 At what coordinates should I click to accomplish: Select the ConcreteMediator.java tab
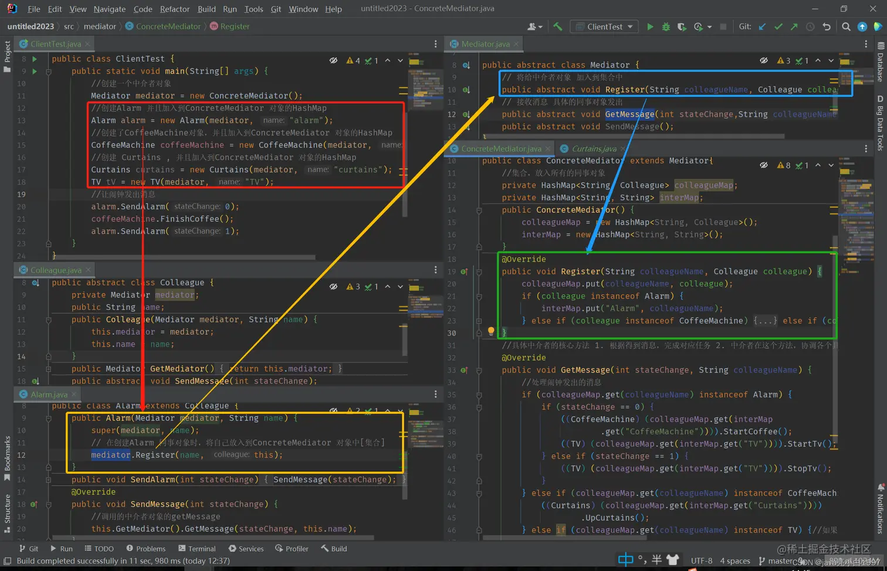coord(500,149)
